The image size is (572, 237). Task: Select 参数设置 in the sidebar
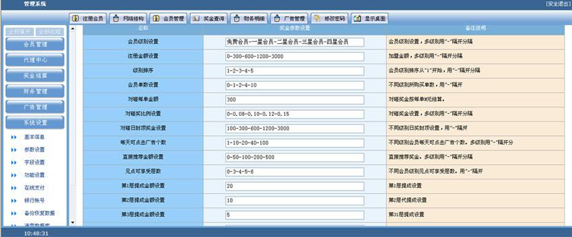pos(34,150)
